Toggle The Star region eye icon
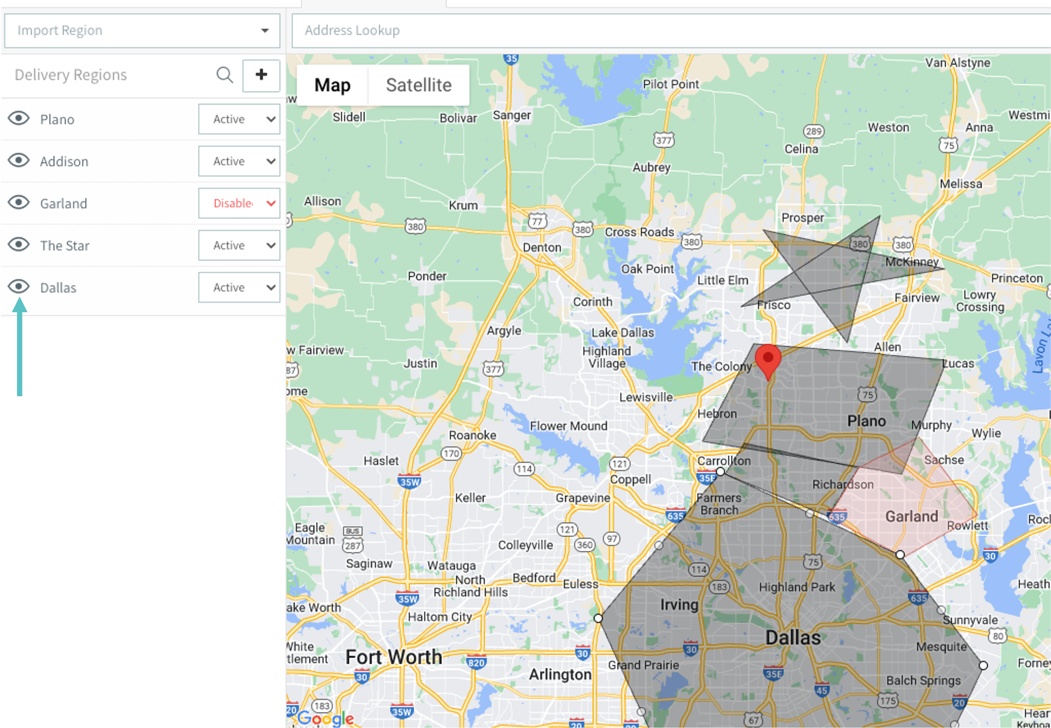The image size is (1051, 728). pyautogui.click(x=19, y=245)
